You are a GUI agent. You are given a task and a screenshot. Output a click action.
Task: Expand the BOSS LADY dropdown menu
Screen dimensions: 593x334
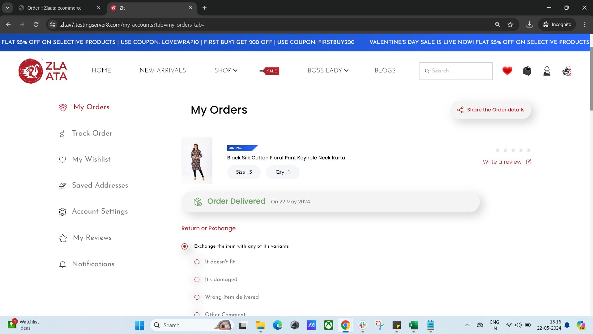(328, 71)
